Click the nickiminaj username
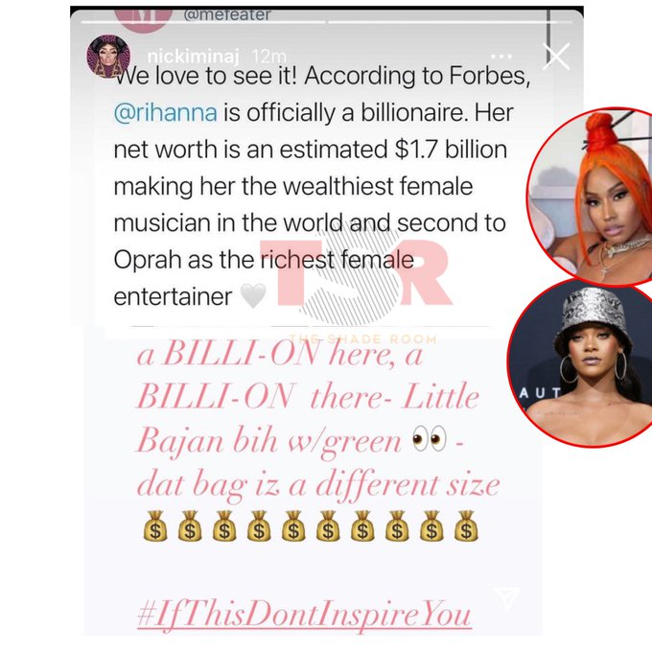Image resolution: width=652 pixels, height=652 pixels. (x=194, y=57)
